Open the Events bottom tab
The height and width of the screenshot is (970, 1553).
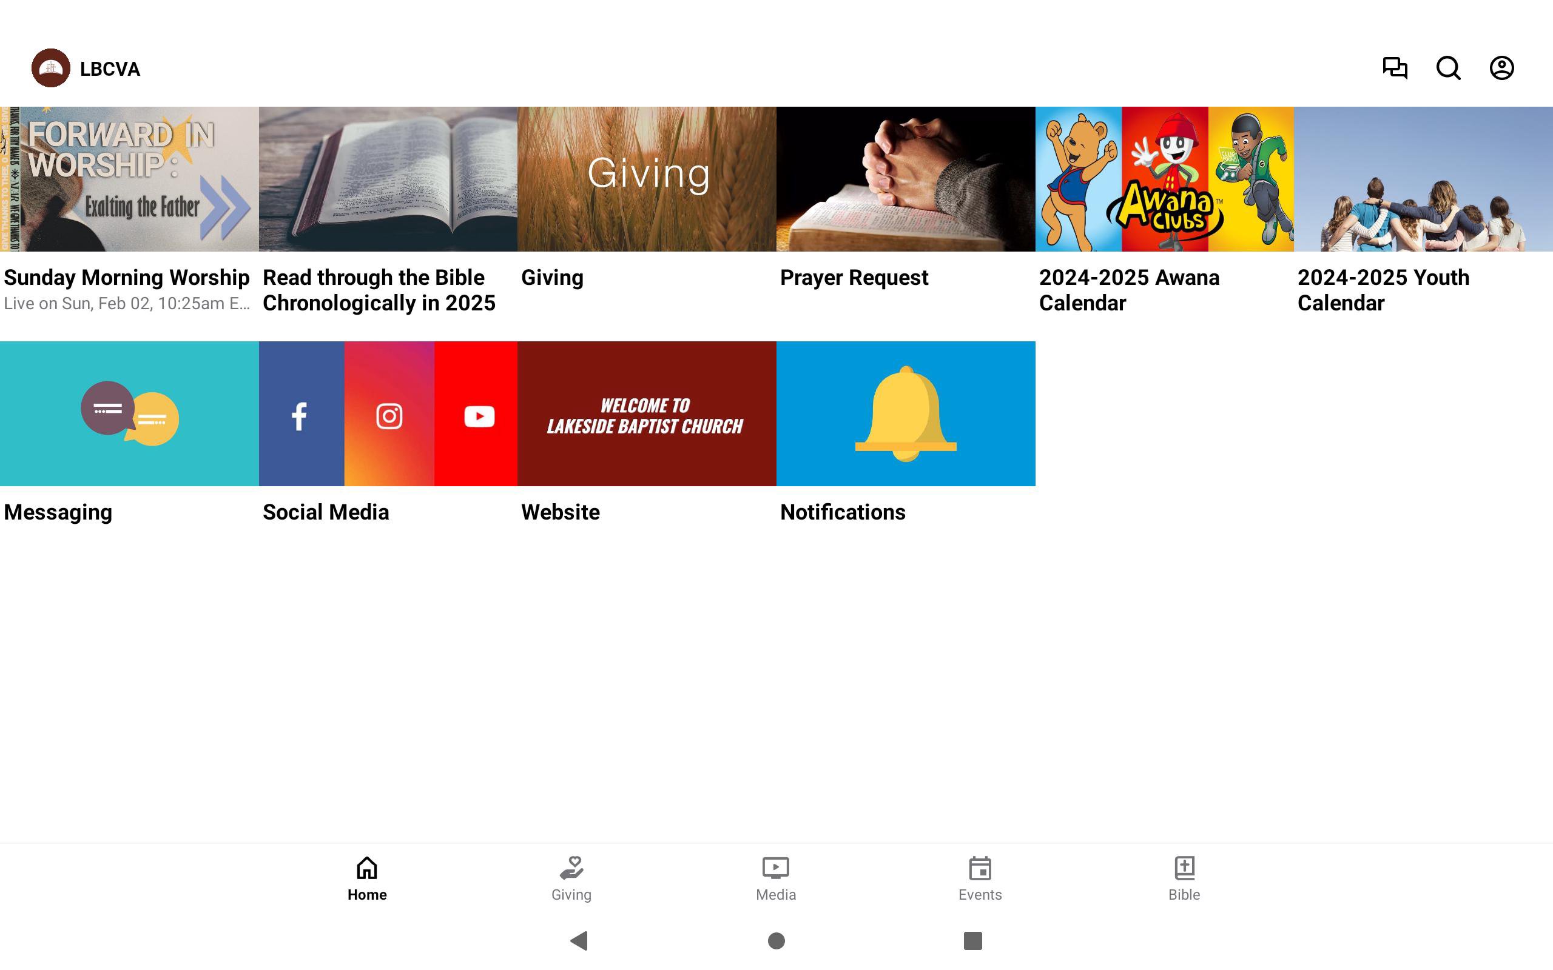(x=979, y=878)
